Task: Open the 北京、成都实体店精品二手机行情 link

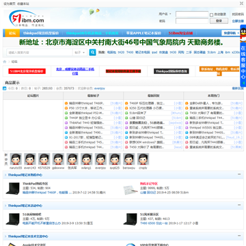Action: coord(75,71)
